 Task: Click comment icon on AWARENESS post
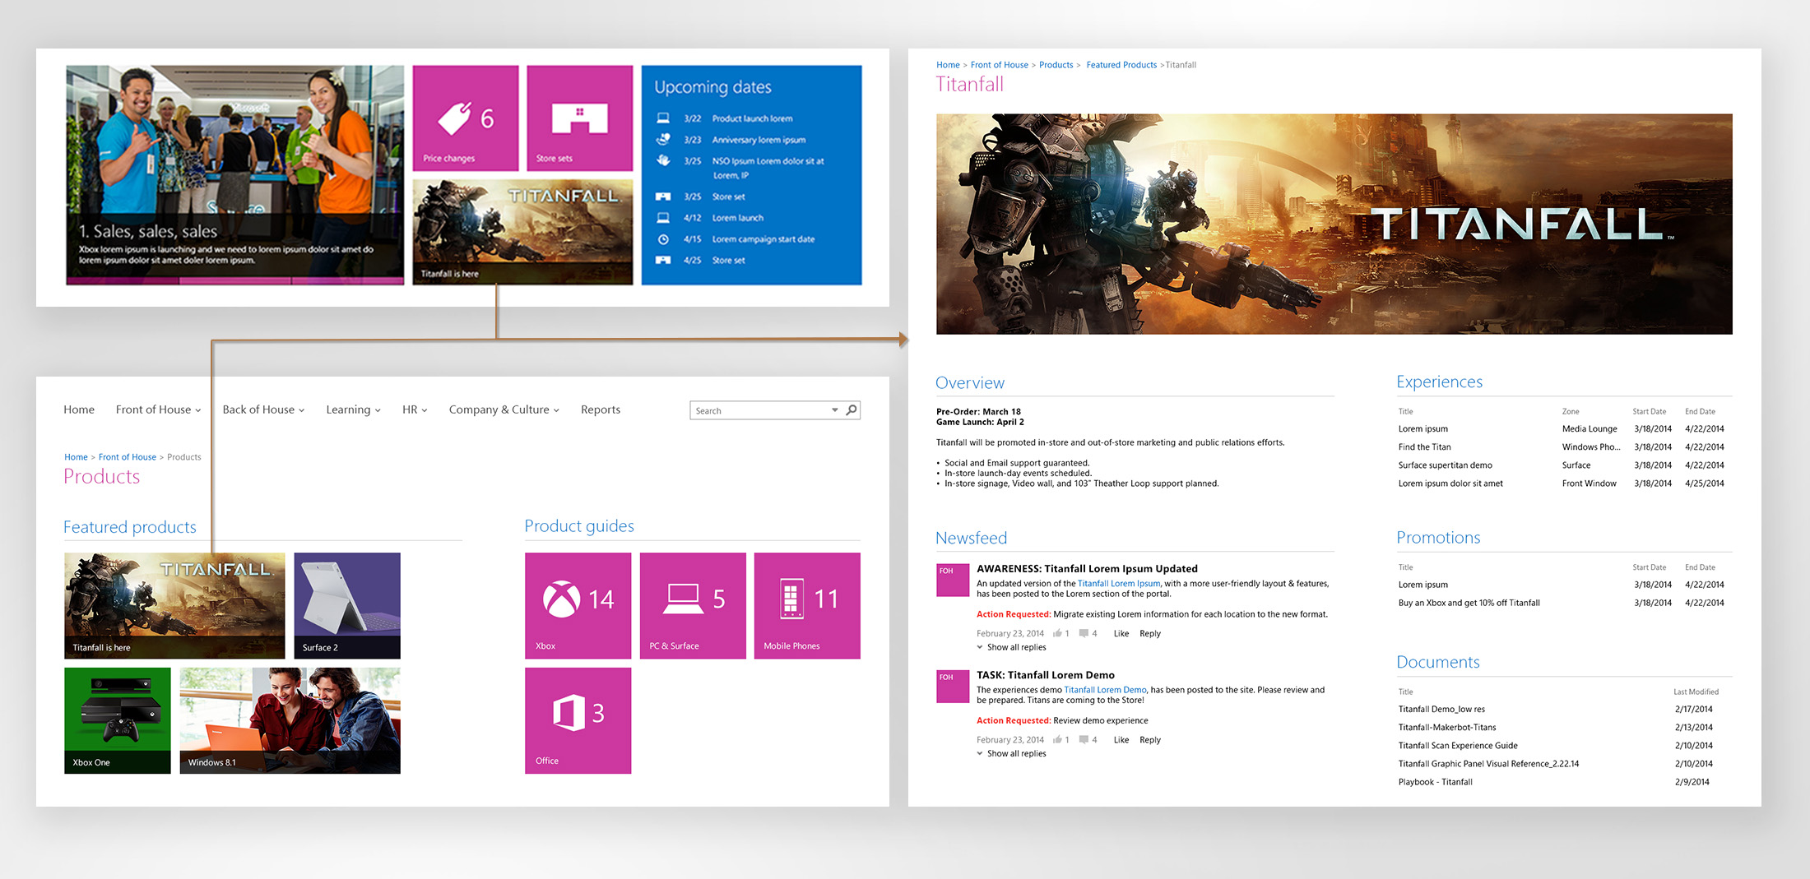1084,633
